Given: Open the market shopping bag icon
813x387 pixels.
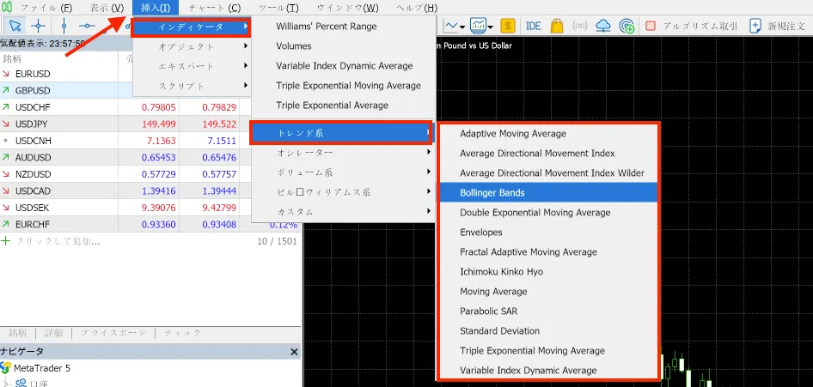Looking at the screenshot, I should click(x=556, y=26).
